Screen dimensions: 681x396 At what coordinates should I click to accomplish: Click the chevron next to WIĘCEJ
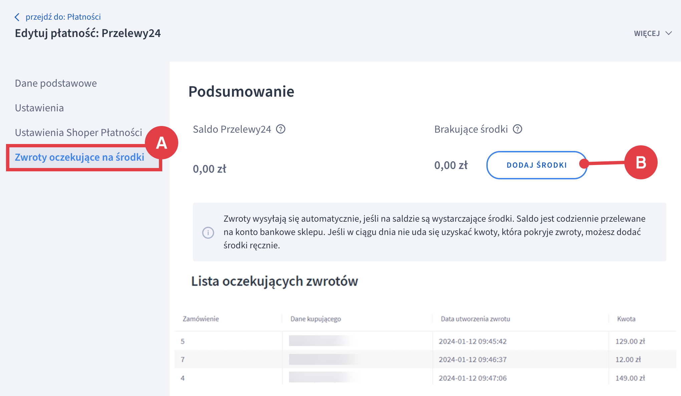pos(669,33)
